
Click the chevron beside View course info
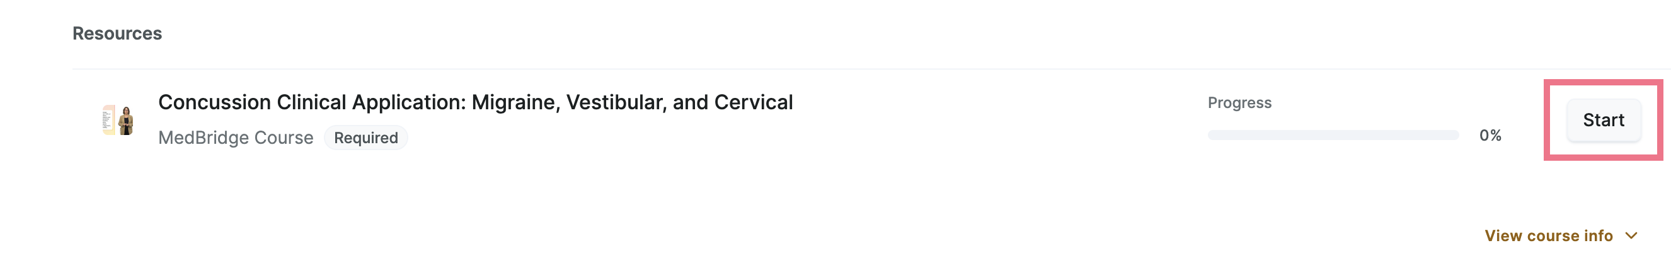tap(1631, 236)
